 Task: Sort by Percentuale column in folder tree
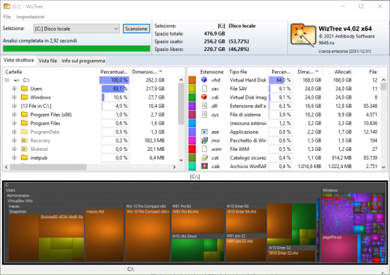pos(113,72)
